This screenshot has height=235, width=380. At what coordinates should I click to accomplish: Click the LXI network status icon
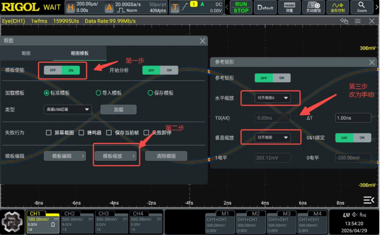tap(346, 215)
